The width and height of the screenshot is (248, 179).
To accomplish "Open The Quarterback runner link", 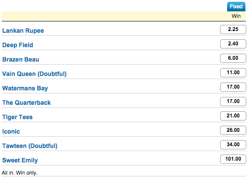I will tap(27, 103).
